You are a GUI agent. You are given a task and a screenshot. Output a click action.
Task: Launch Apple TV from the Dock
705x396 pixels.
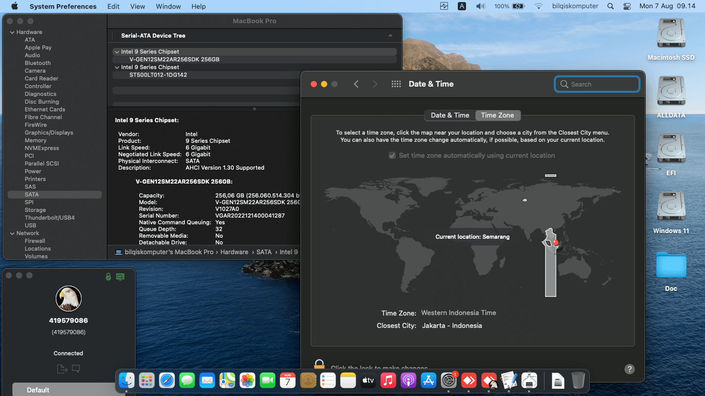pyautogui.click(x=368, y=381)
